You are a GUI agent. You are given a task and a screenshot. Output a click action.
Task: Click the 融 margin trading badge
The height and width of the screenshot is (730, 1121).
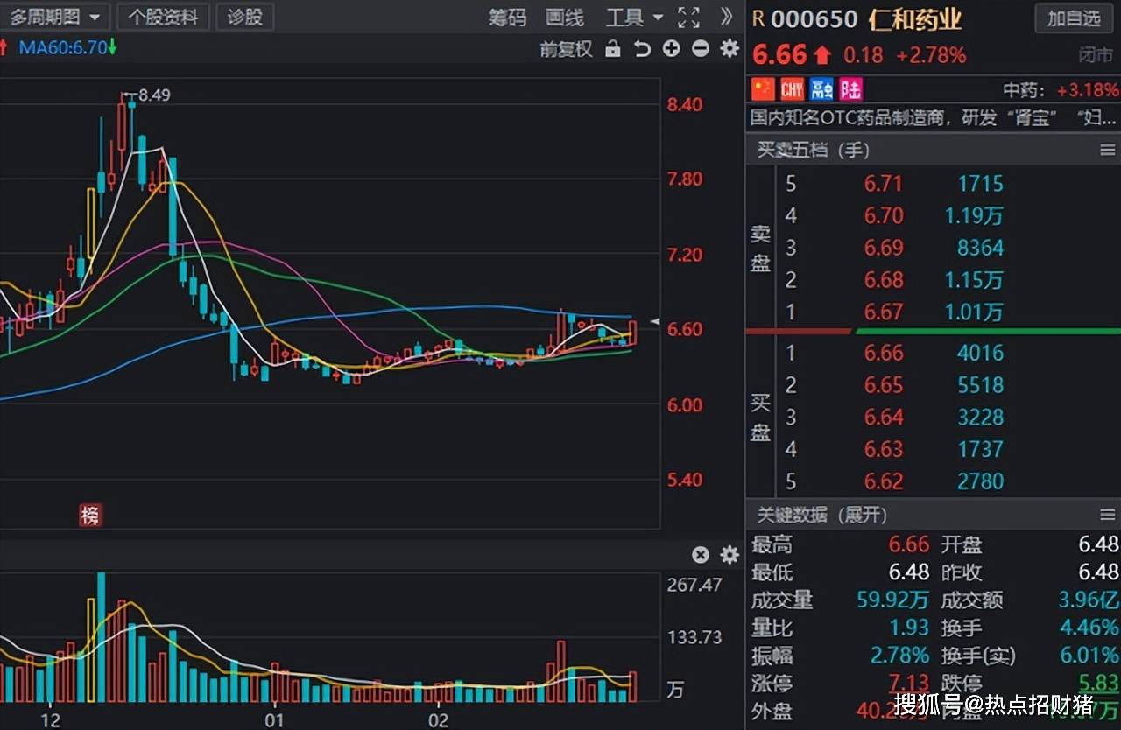[x=821, y=89]
